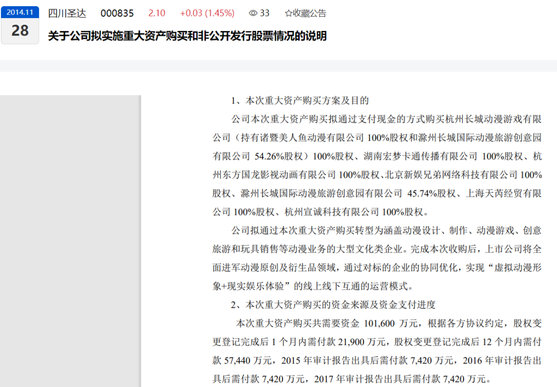Click the stock code 000835
Screen dimensions: 557x387
pyautogui.click(x=117, y=13)
